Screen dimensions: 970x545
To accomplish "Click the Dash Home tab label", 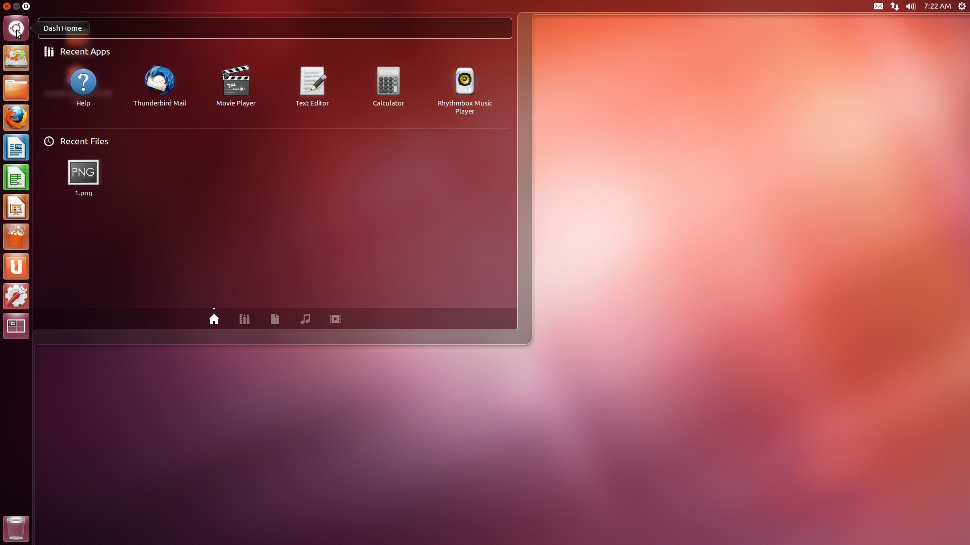I will [x=63, y=28].
